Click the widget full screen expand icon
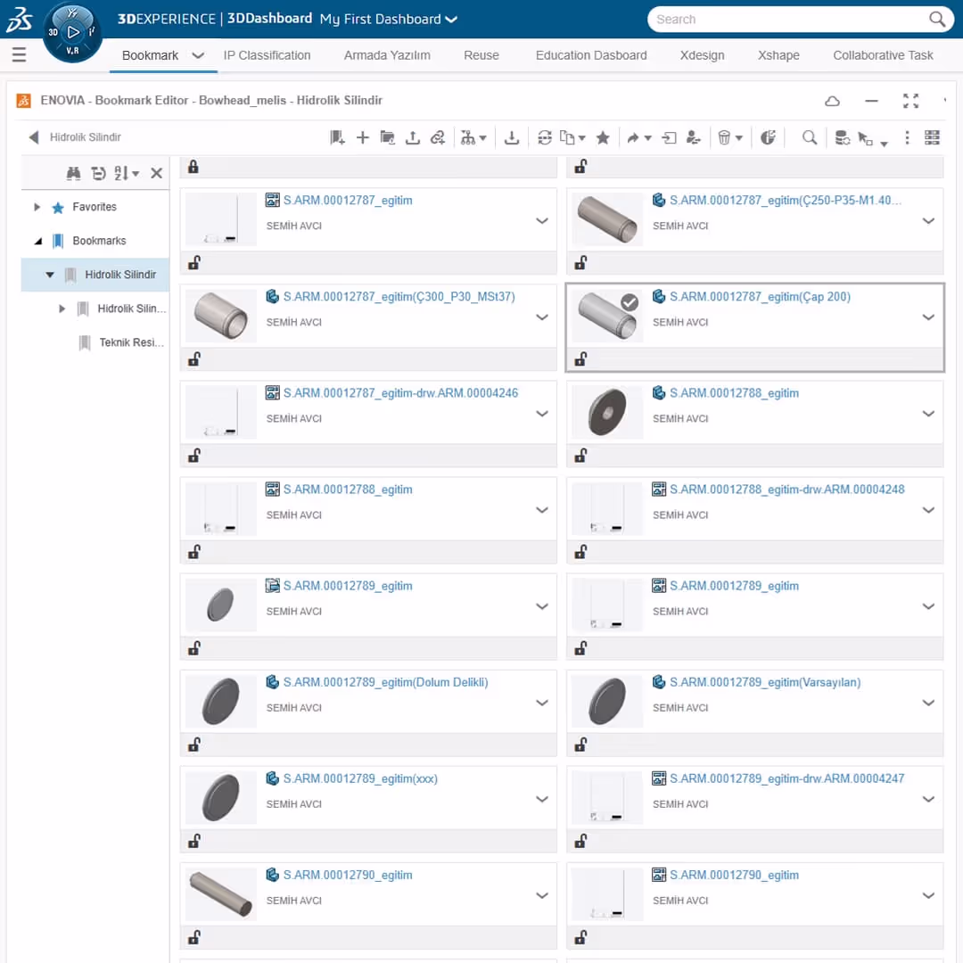The width and height of the screenshot is (963, 963). click(x=910, y=101)
